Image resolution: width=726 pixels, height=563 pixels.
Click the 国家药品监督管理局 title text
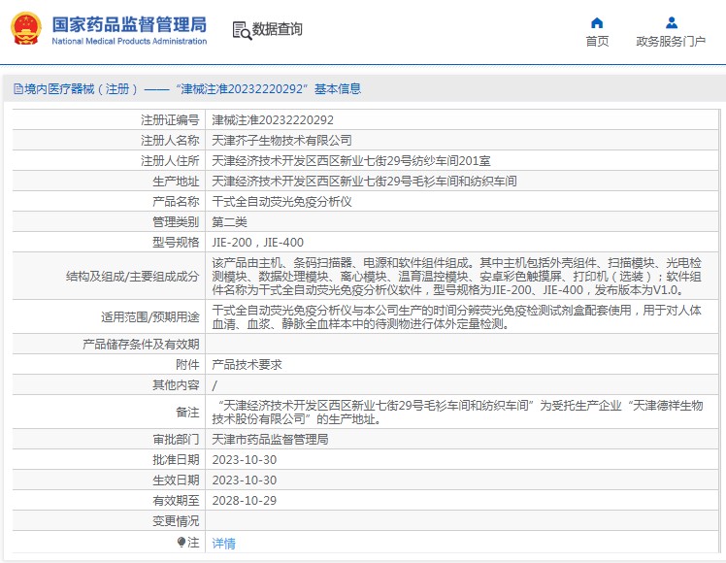(128, 23)
